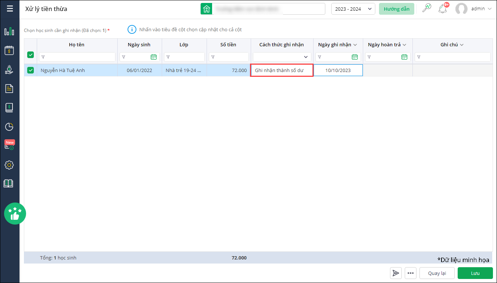This screenshot has height=283, width=497.
Task: Click the Ghi chú cell of Tuệ Anh
Action: 453,70
